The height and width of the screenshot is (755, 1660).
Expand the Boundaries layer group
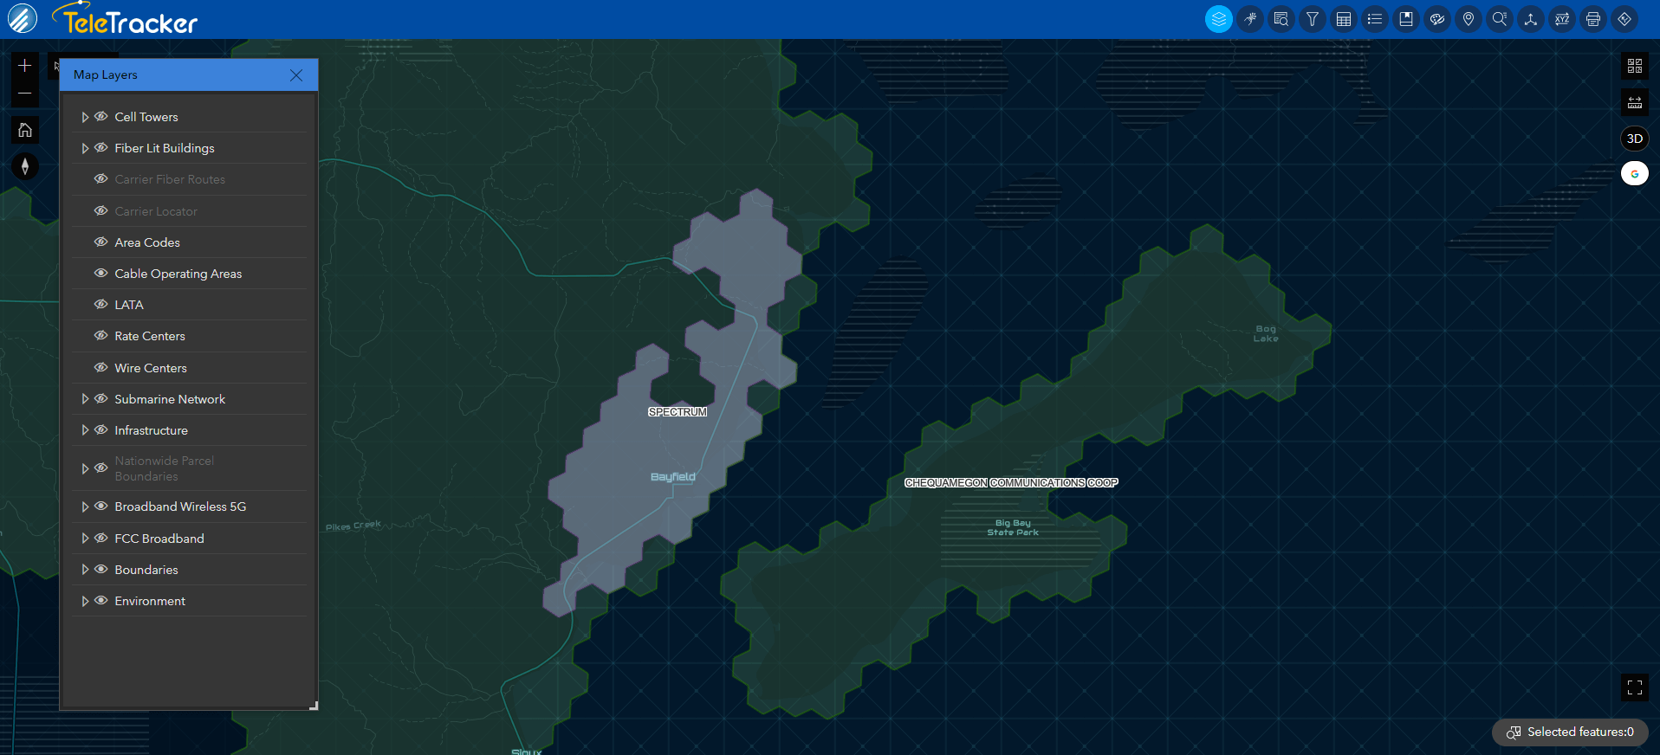click(85, 570)
